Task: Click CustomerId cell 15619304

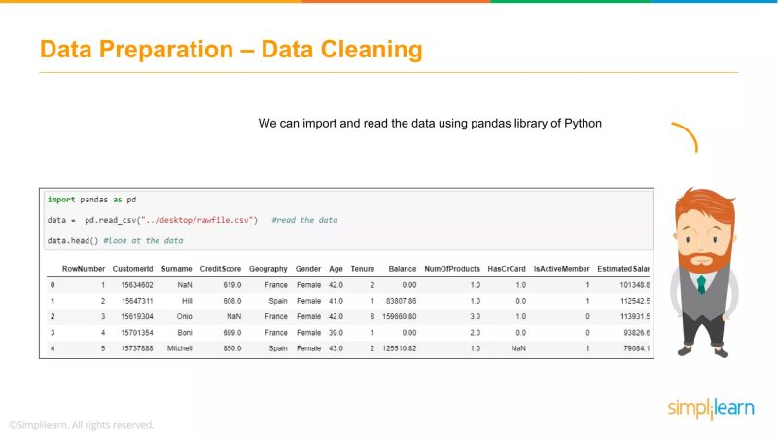Action: 137,317
